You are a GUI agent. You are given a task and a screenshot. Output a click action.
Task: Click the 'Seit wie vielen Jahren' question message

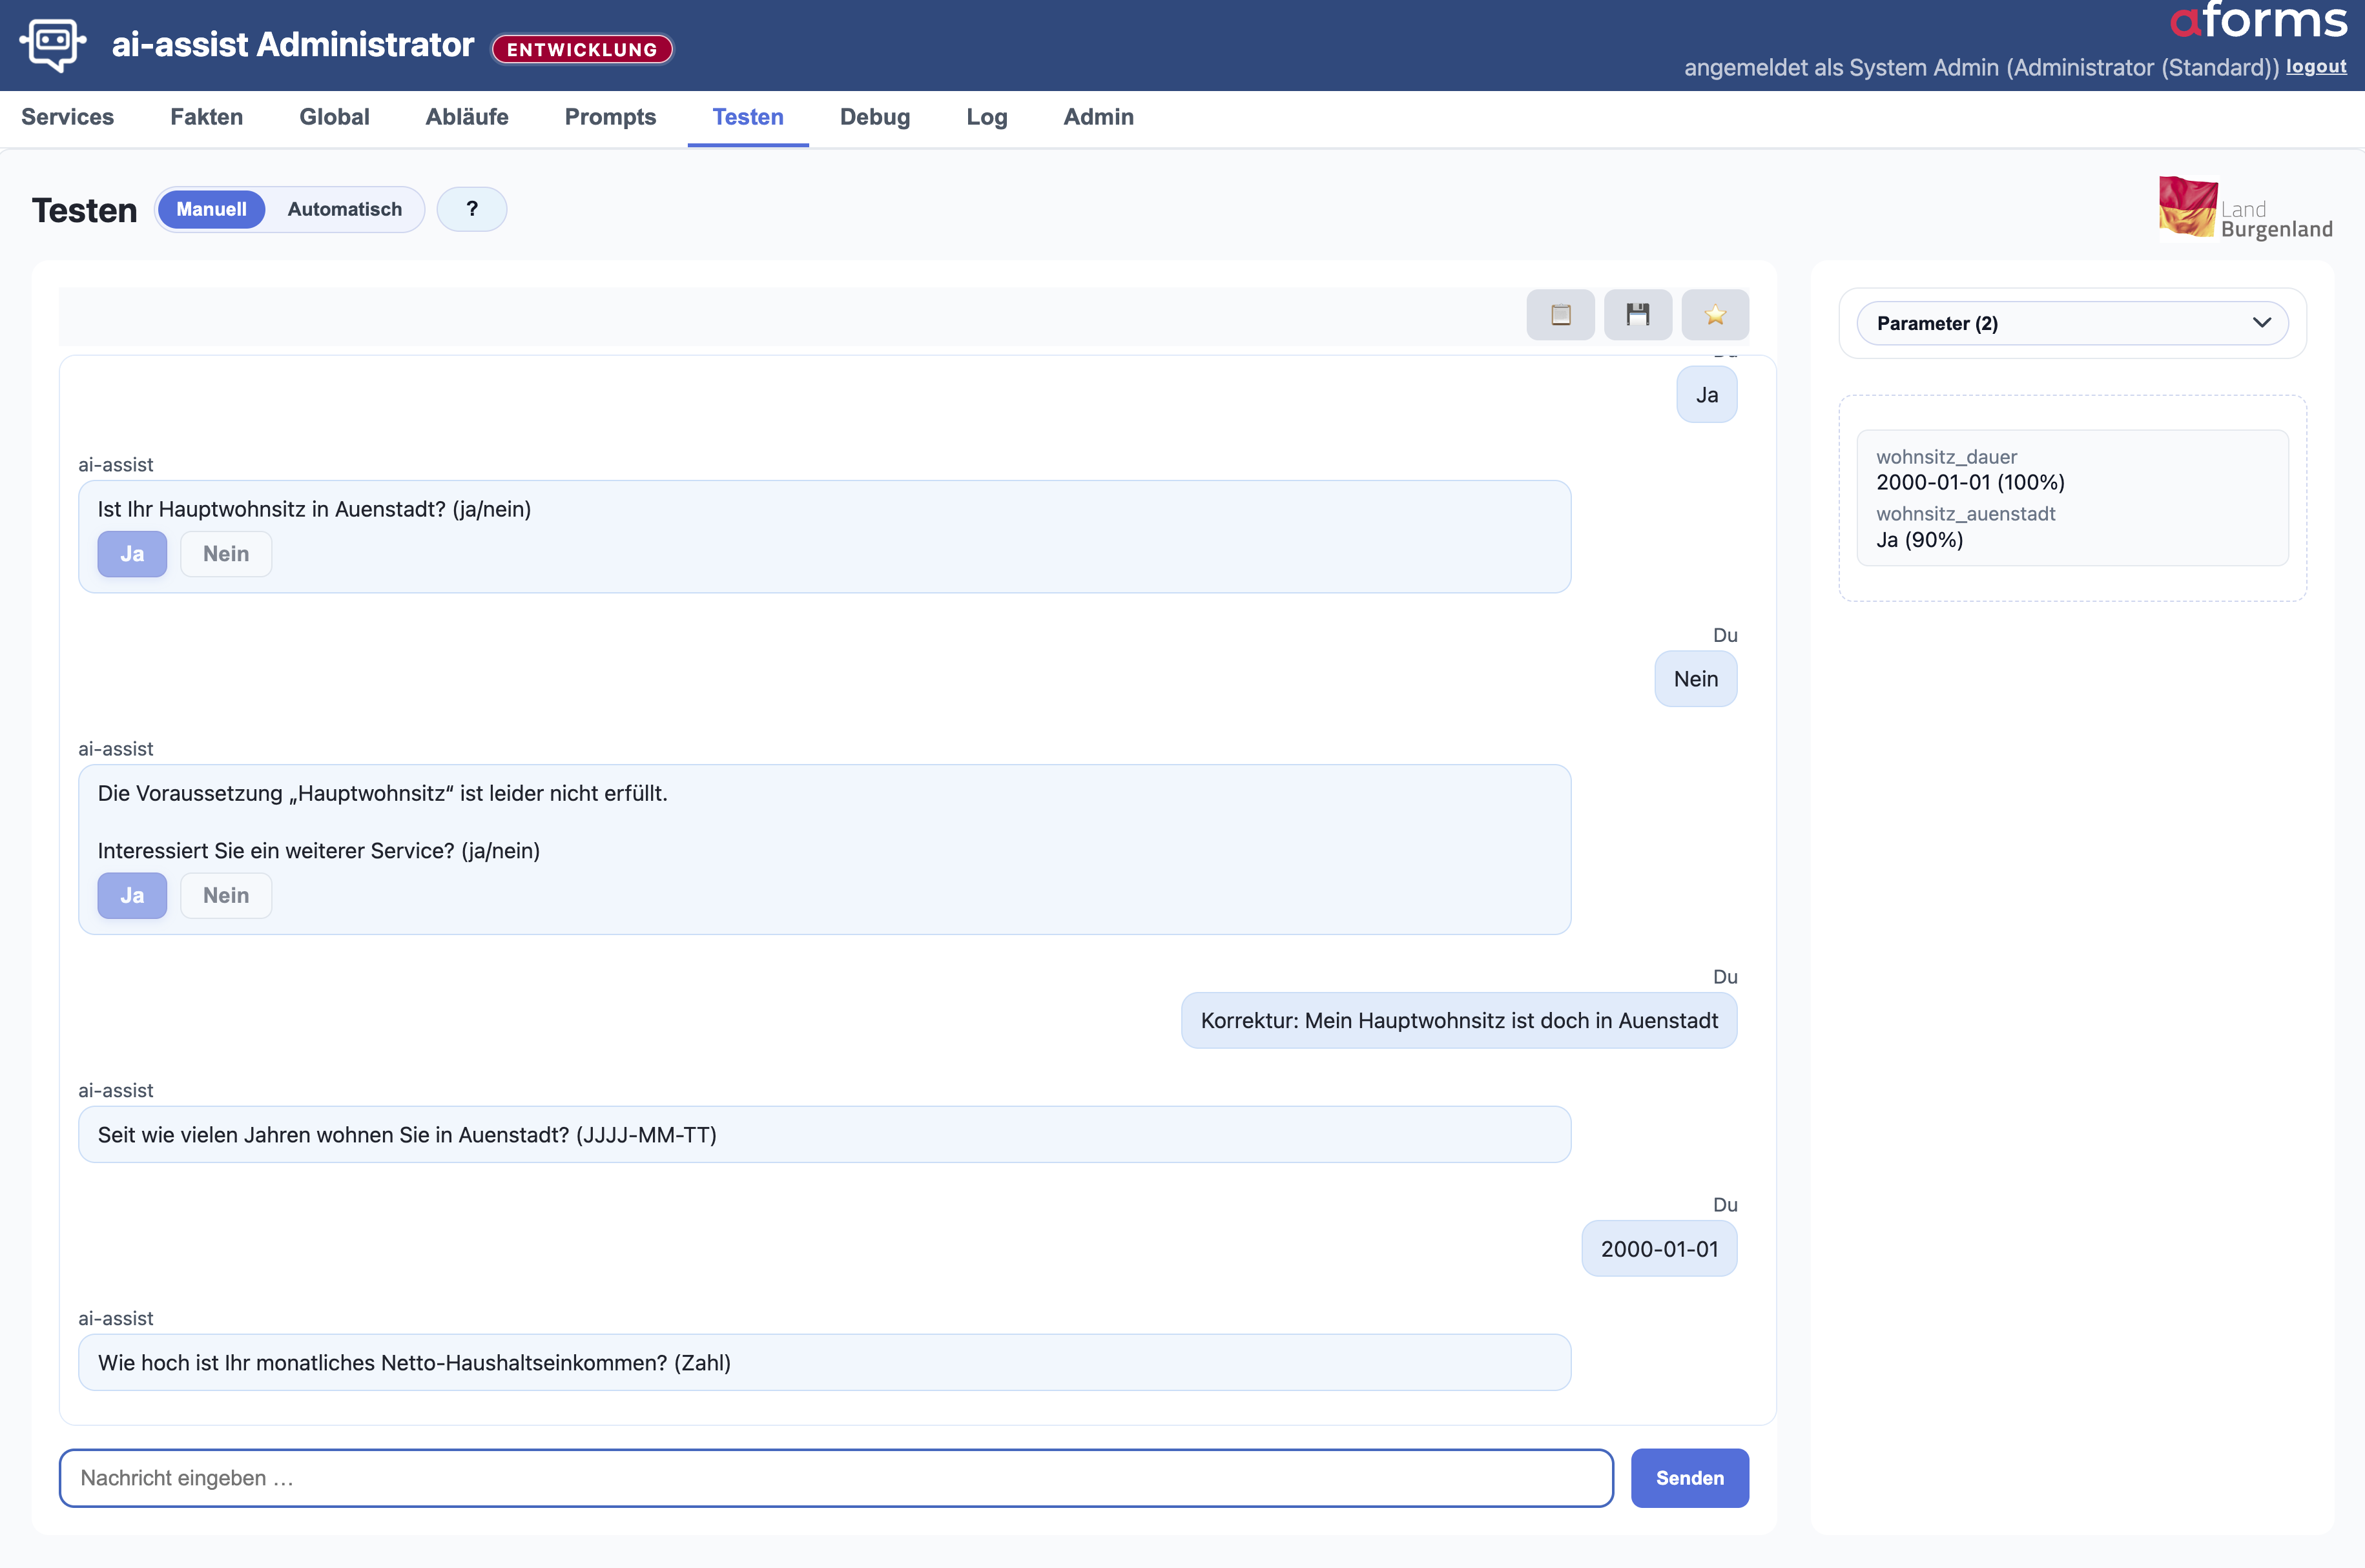point(825,1134)
